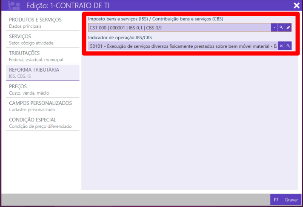Click the F7 shortcut button
Screen dimensions: 303x207
tap(276, 199)
